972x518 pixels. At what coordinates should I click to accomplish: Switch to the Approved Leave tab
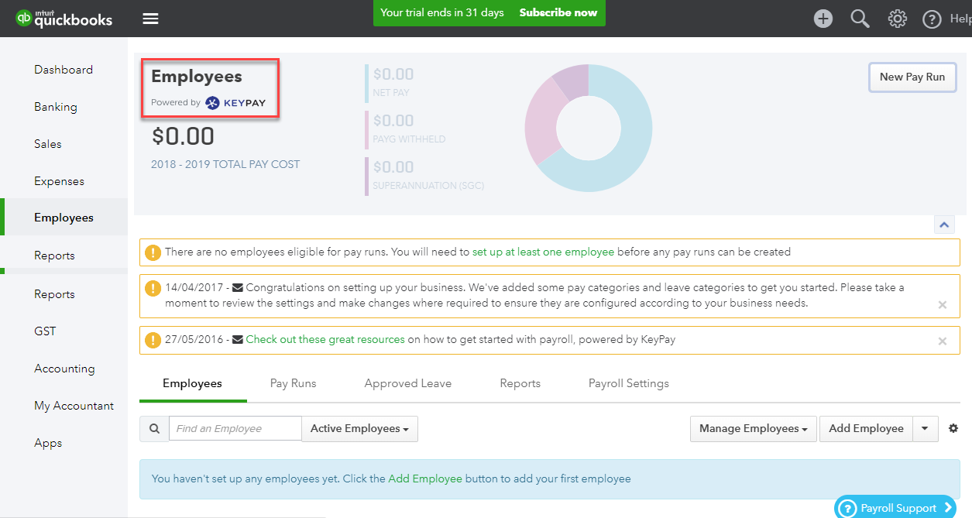tap(408, 383)
